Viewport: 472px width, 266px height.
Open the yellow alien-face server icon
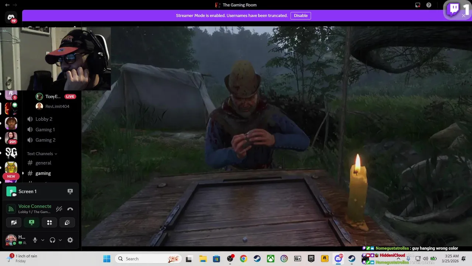coord(11,167)
